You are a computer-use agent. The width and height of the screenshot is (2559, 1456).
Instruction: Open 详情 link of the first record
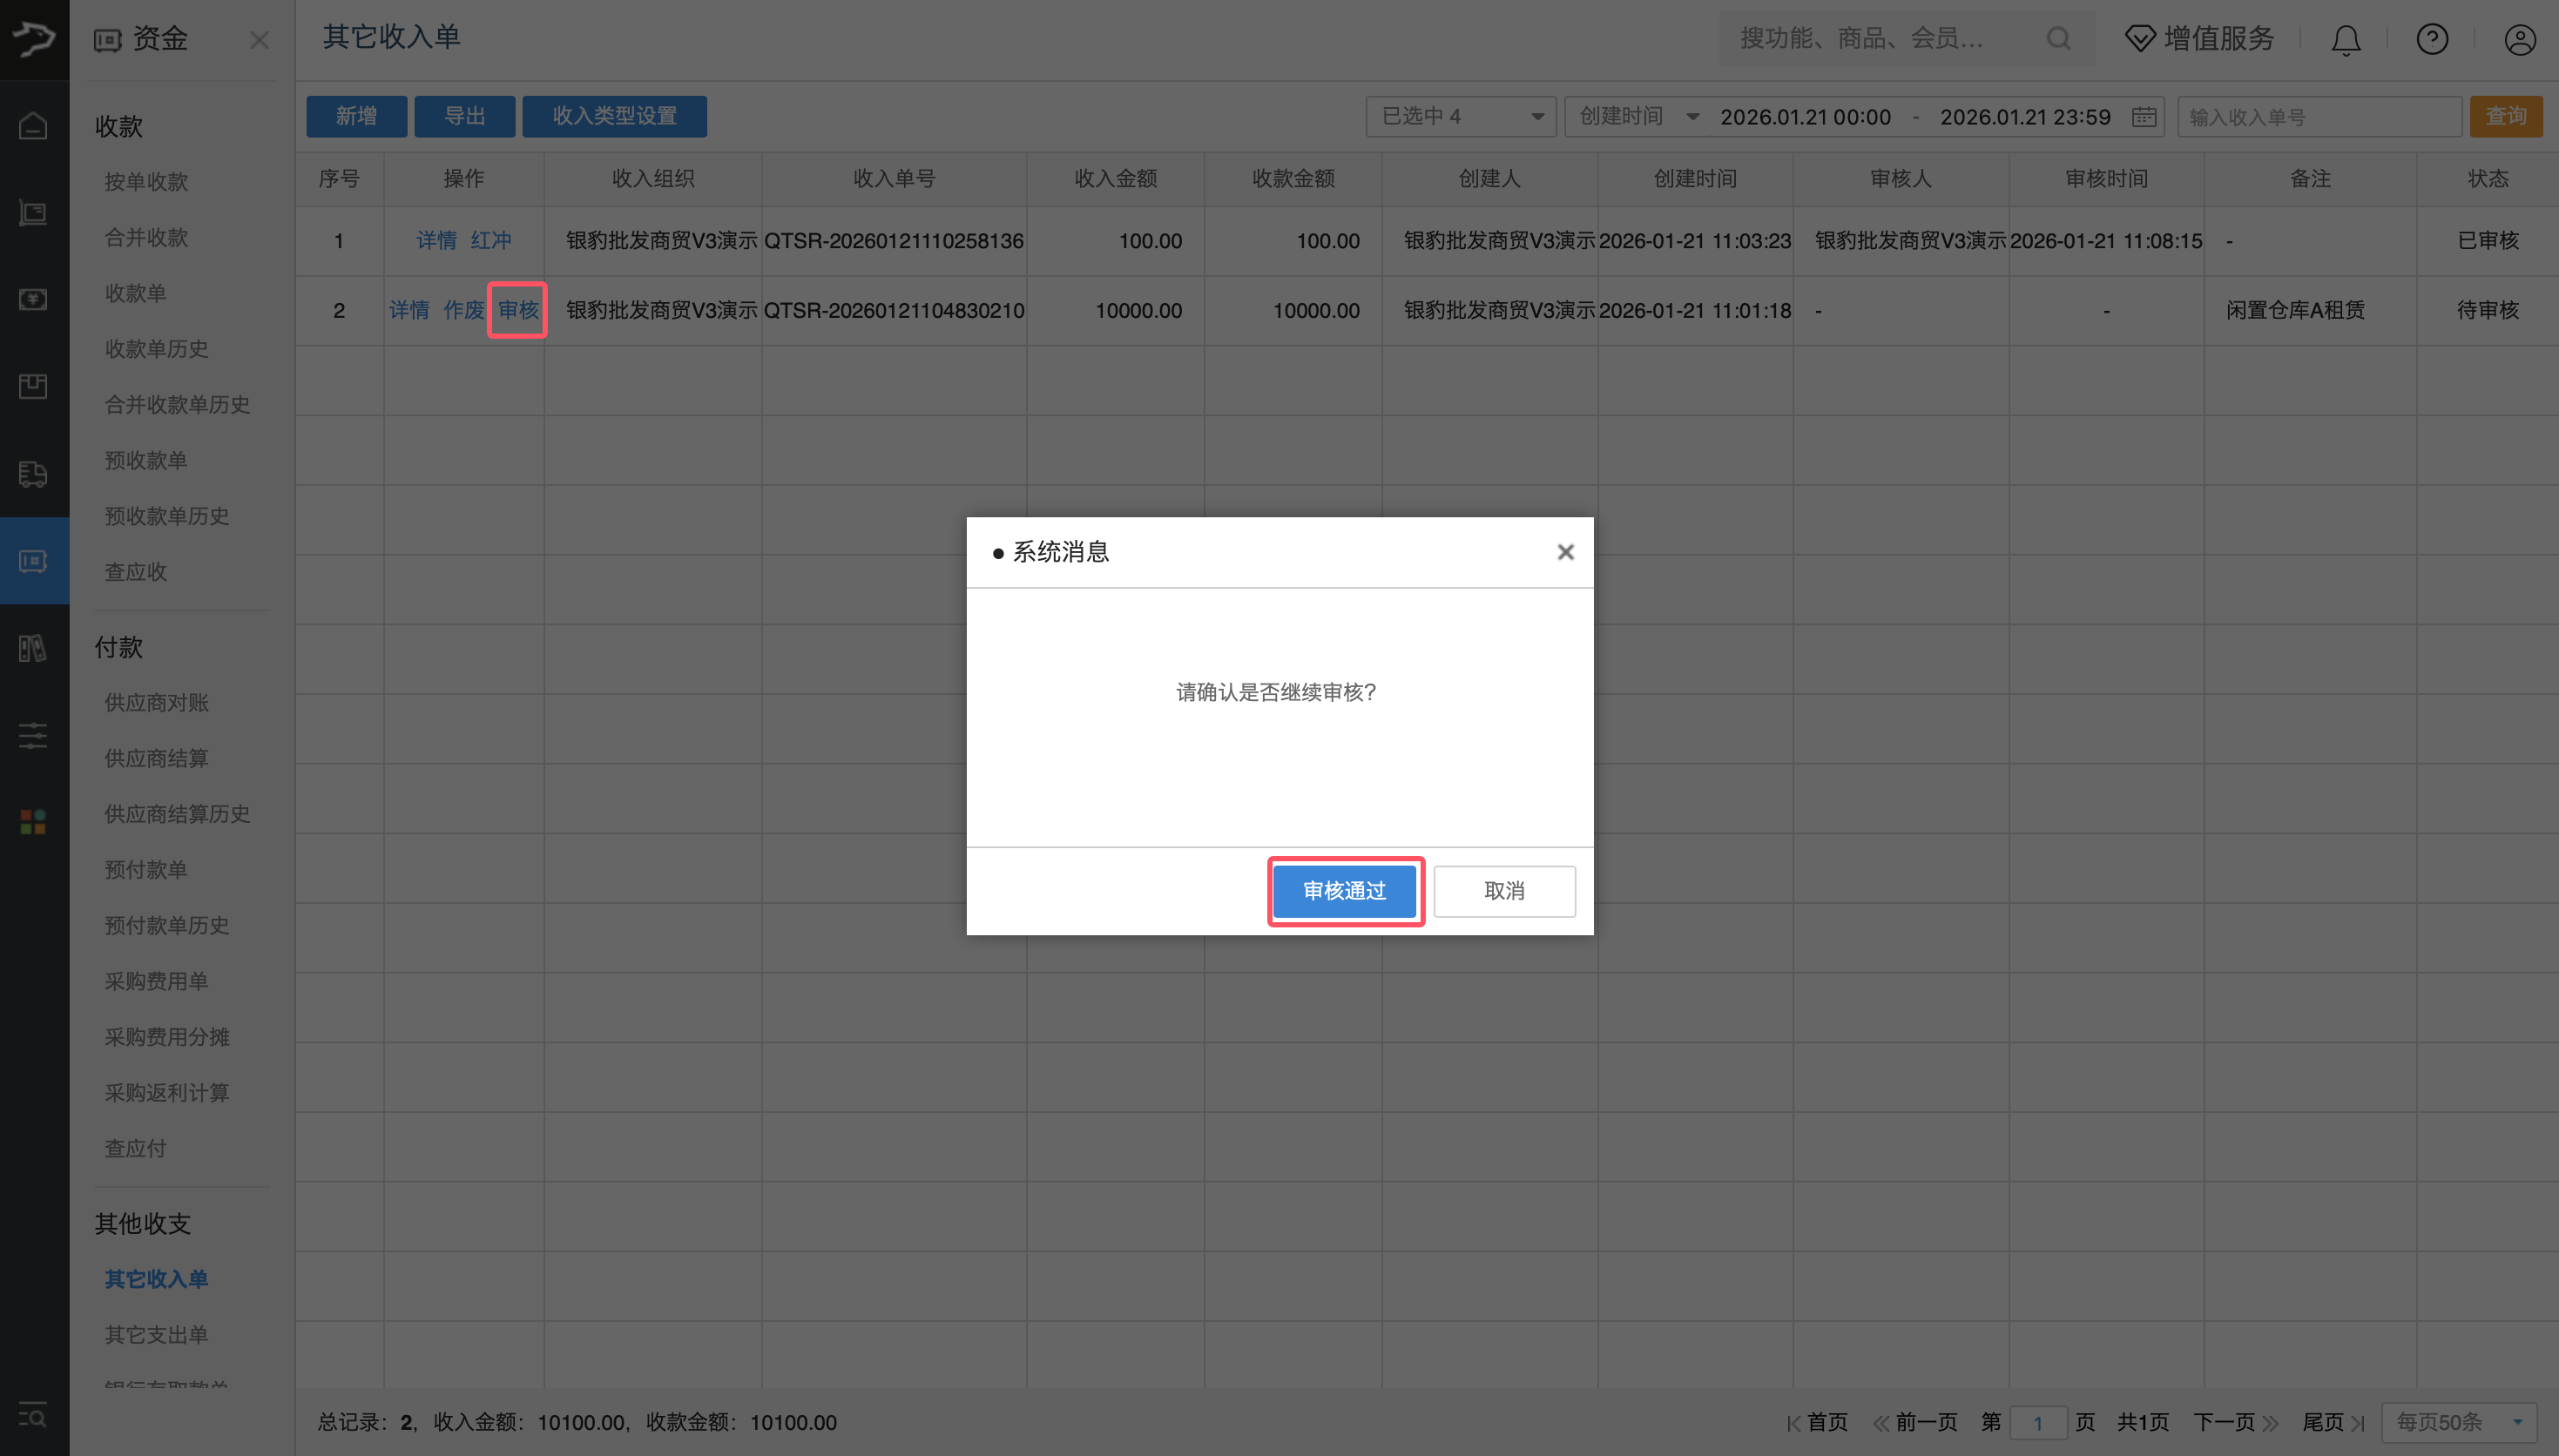tap(436, 240)
